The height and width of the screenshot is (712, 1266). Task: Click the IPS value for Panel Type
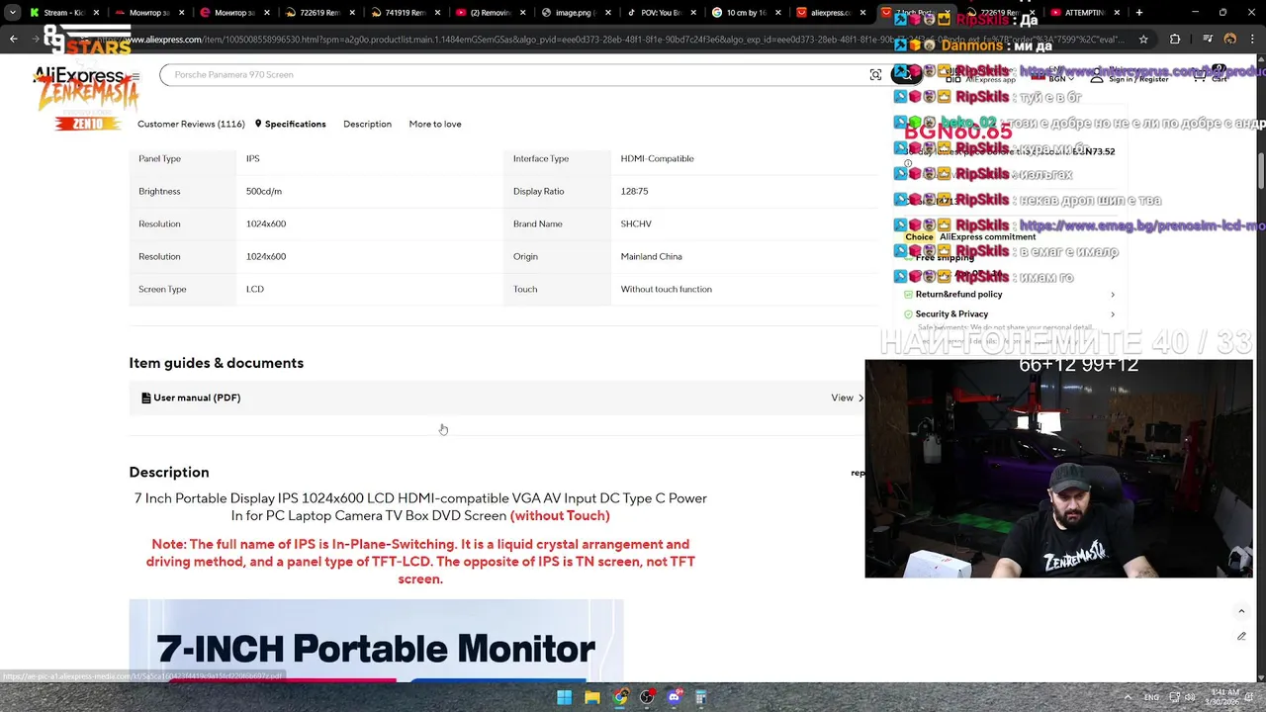pyautogui.click(x=253, y=158)
